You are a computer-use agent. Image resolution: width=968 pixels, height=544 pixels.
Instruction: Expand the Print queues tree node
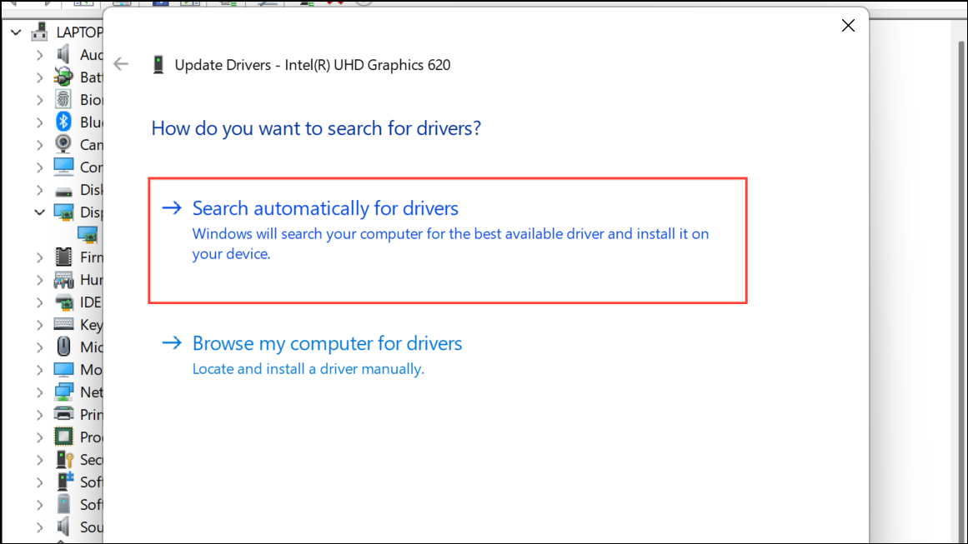(39, 415)
